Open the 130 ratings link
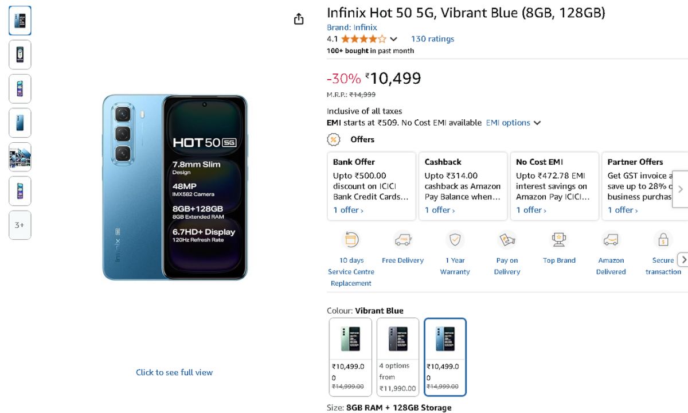This screenshot has width=688, height=413. [x=432, y=39]
